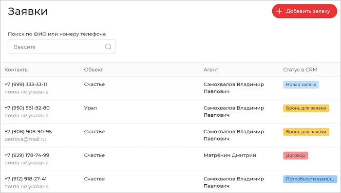The width and height of the screenshot is (341, 193).
Task: Click Бронь для заявки badge in petrova@mail.ru row
Action: pos(306,132)
